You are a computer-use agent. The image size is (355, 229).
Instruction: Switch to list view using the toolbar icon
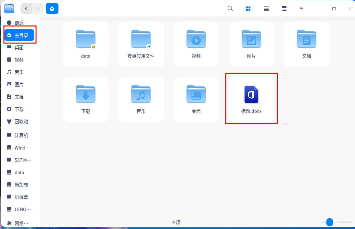click(266, 8)
